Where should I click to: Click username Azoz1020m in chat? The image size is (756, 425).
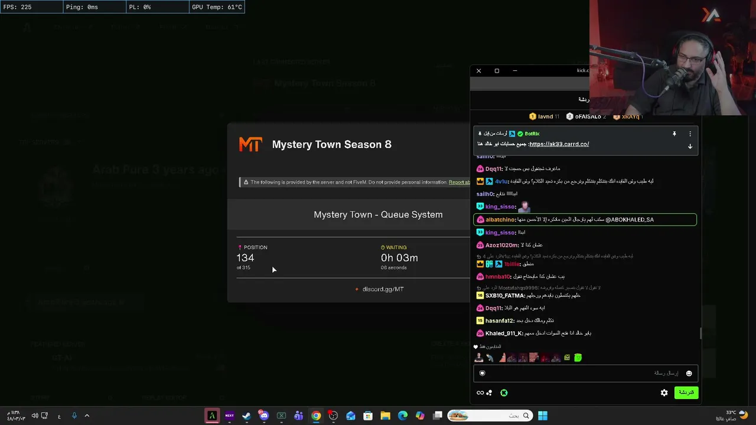point(502,245)
